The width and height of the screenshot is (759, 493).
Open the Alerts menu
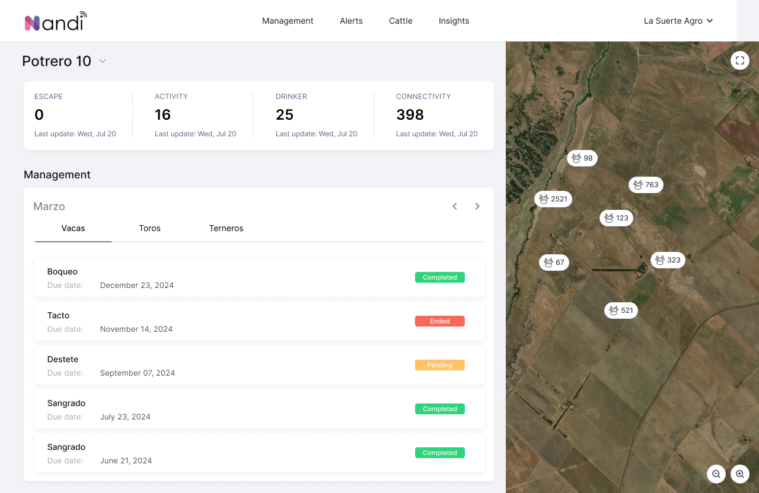point(351,21)
